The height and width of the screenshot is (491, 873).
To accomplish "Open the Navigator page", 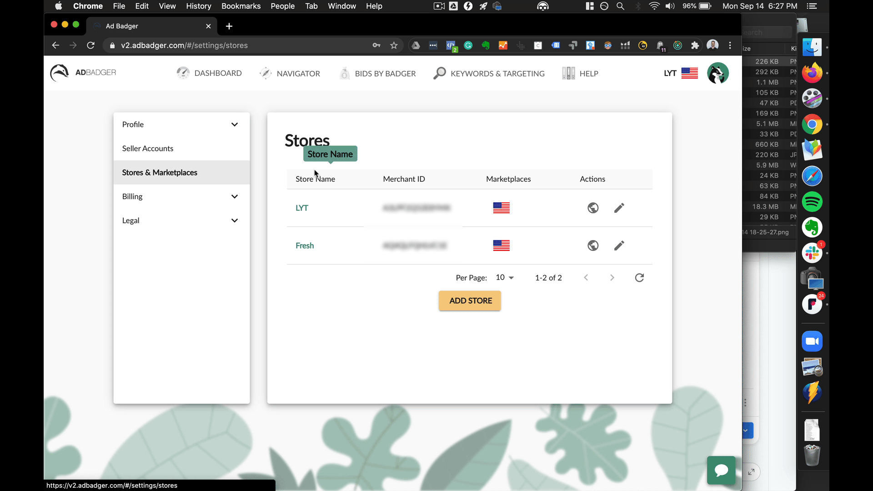I will 290,73.
